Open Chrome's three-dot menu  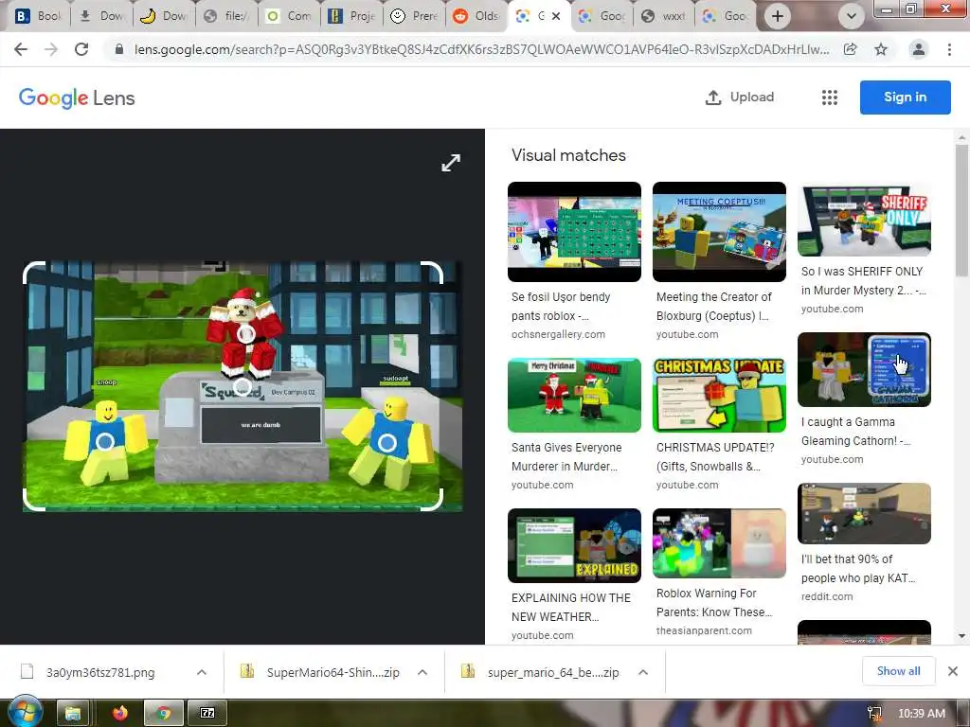(x=949, y=49)
